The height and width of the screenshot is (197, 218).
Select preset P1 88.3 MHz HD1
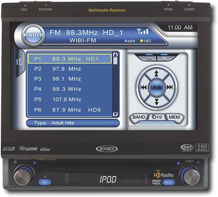point(70,59)
